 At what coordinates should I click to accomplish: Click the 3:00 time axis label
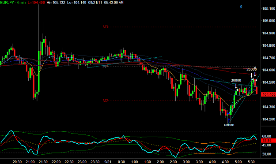click(186, 162)
